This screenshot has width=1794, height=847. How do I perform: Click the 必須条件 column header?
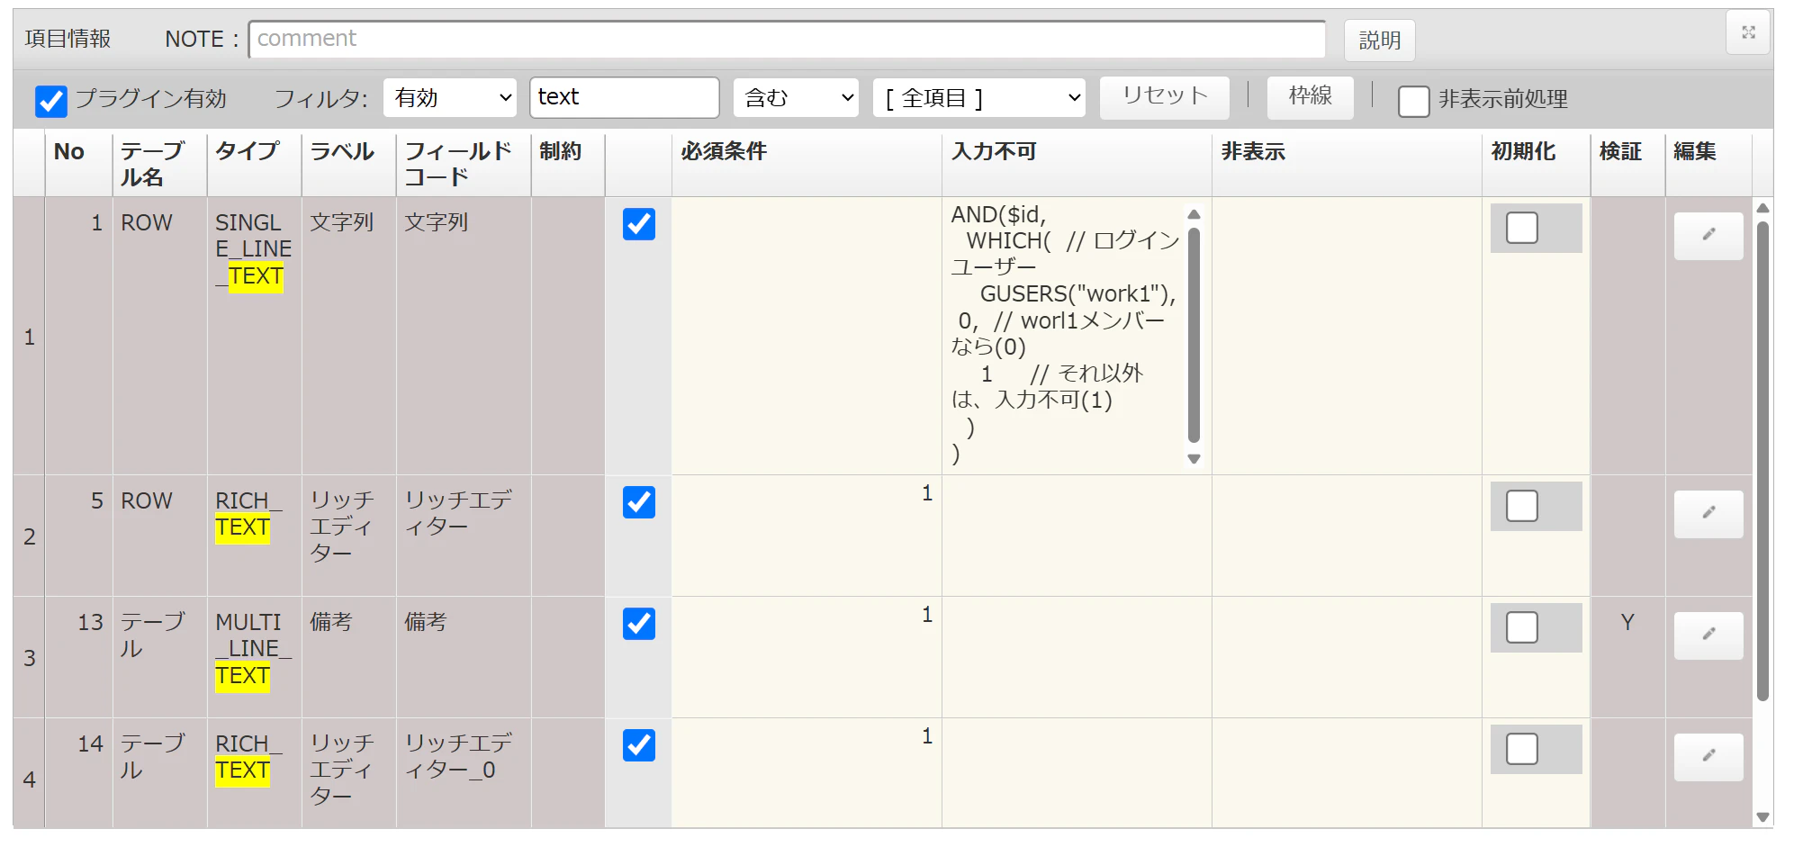[x=807, y=163]
